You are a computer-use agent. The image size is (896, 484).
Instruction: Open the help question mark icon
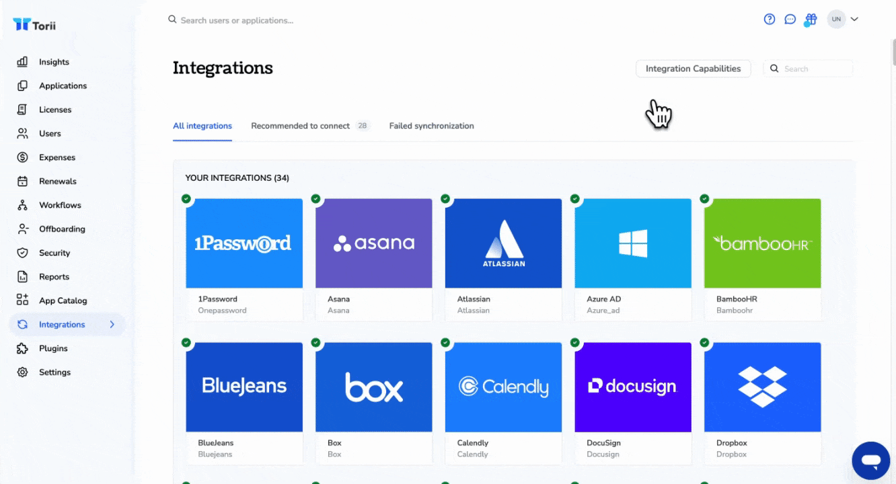pyautogui.click(x=770, y=19)
